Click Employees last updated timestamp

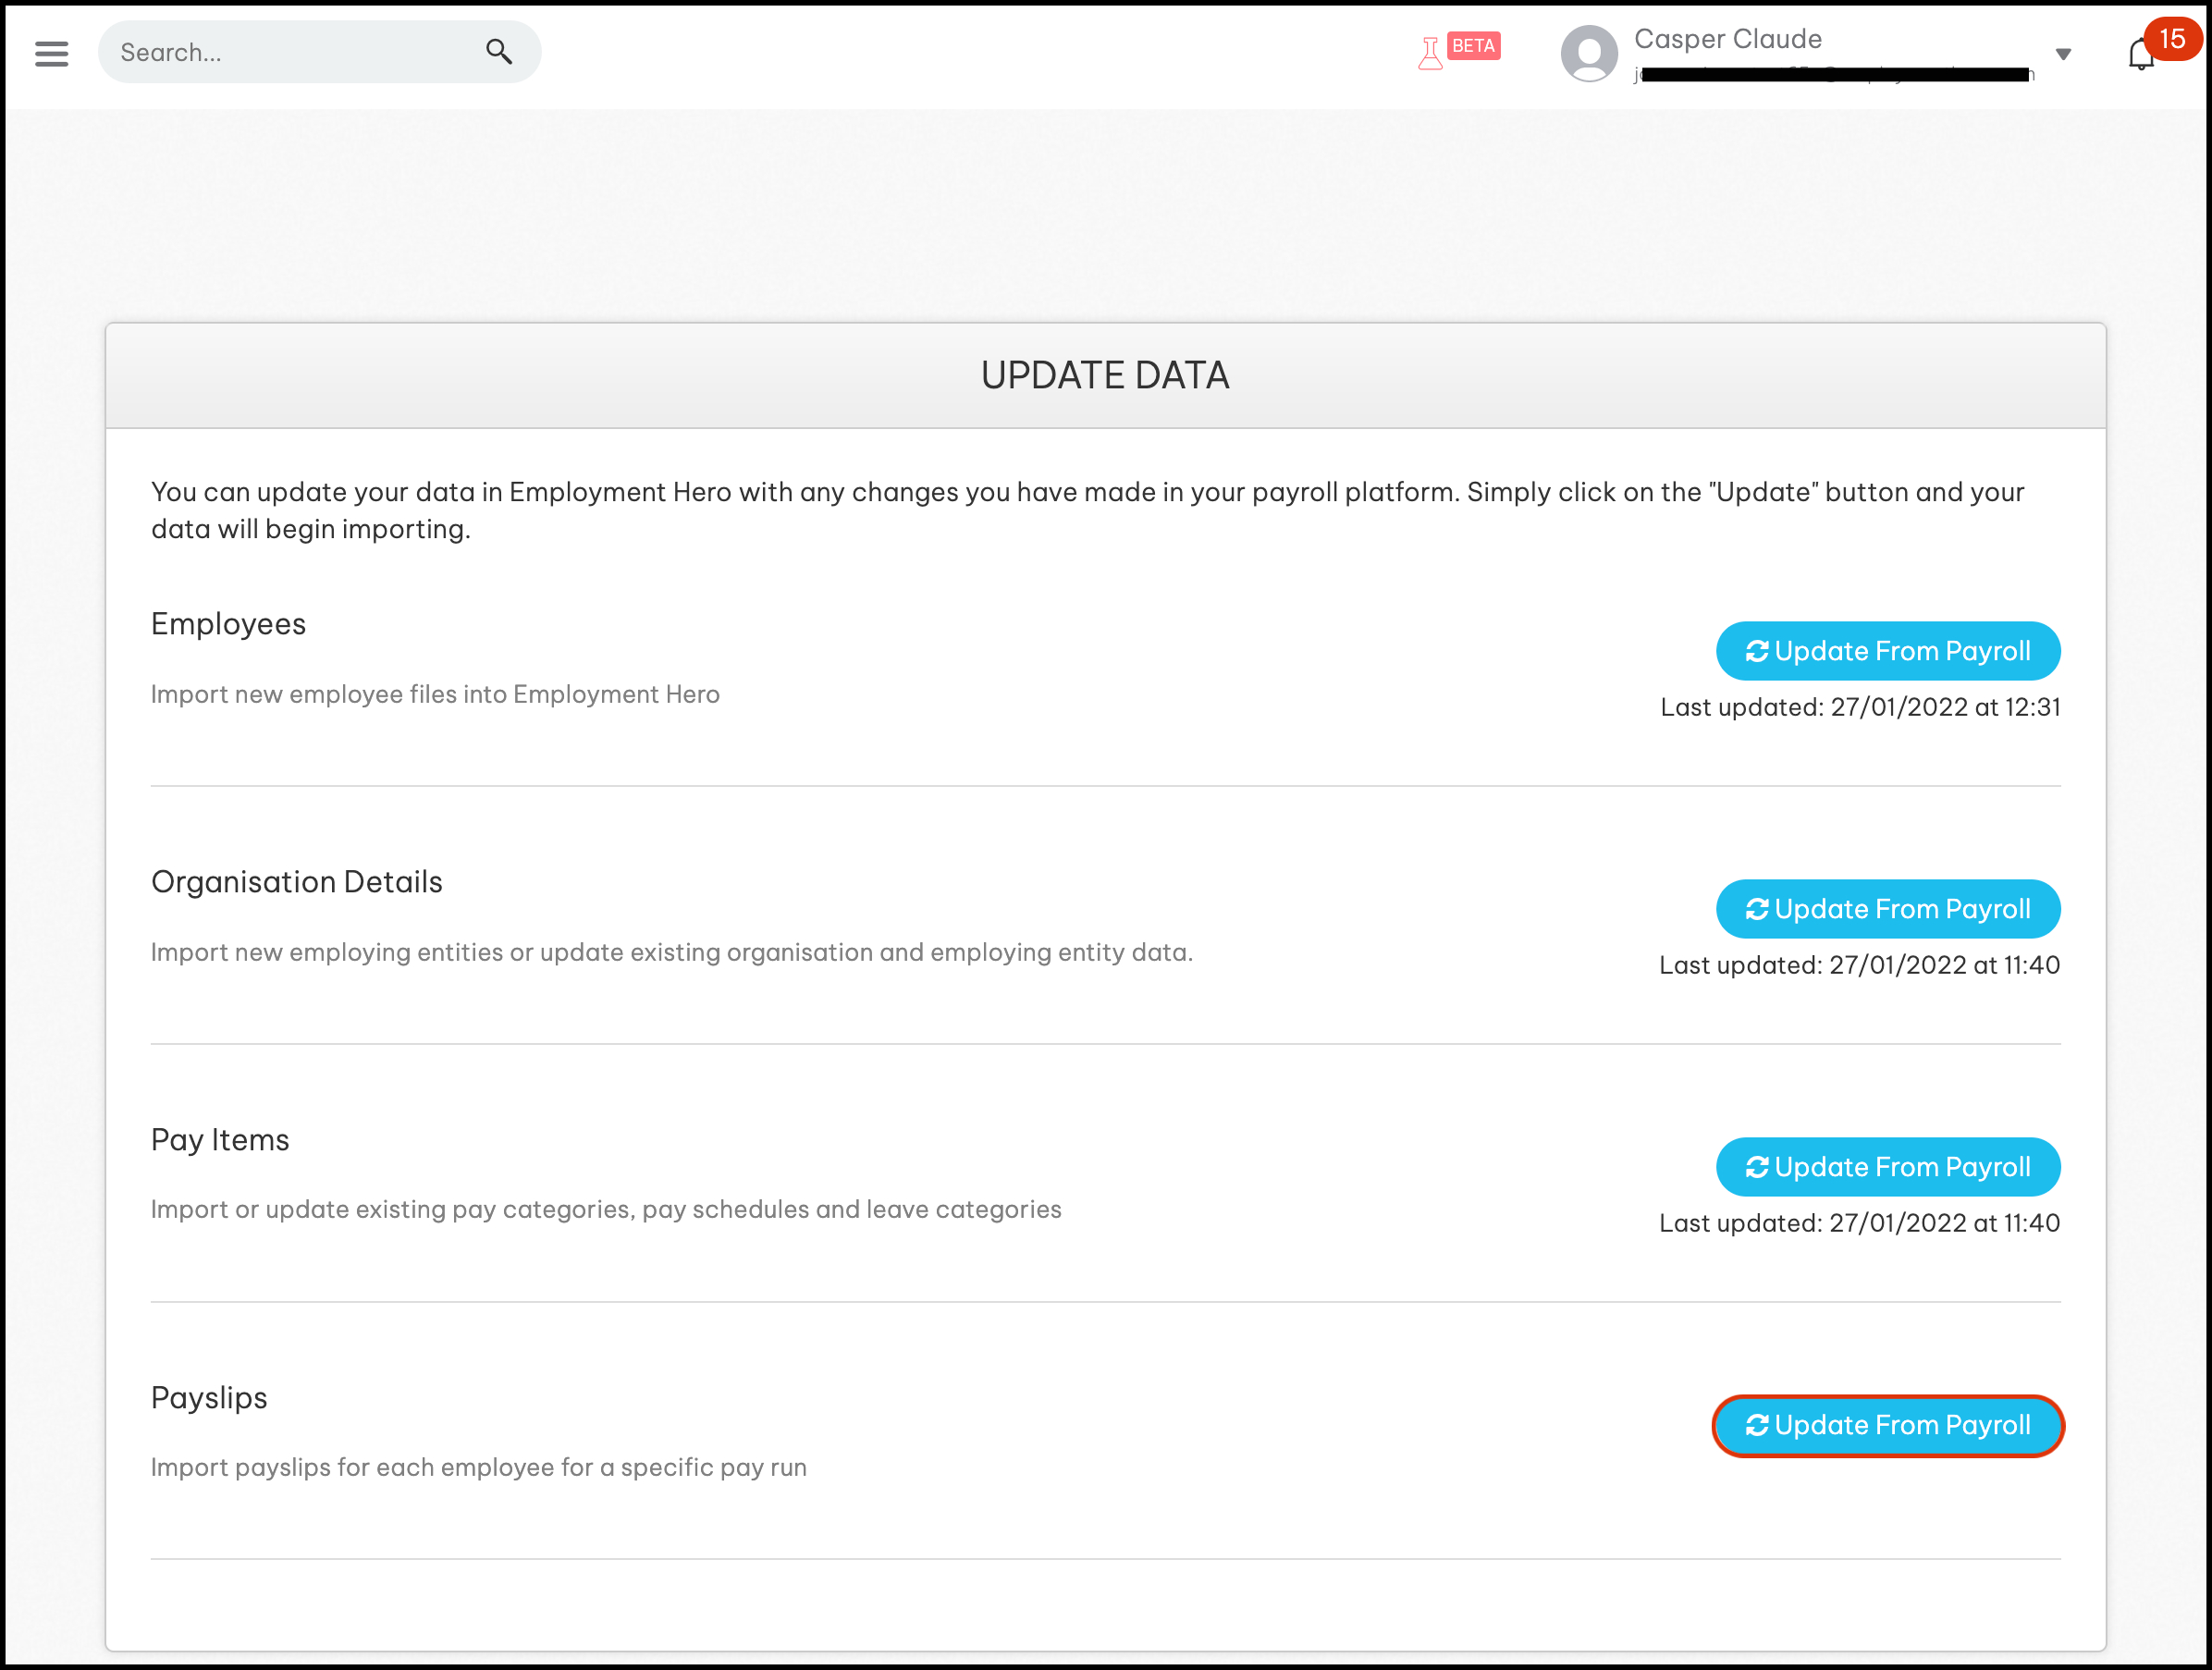pyautogui.click(x=1860, y=707)
